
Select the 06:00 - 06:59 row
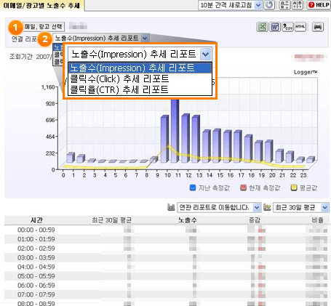point(166,285)
